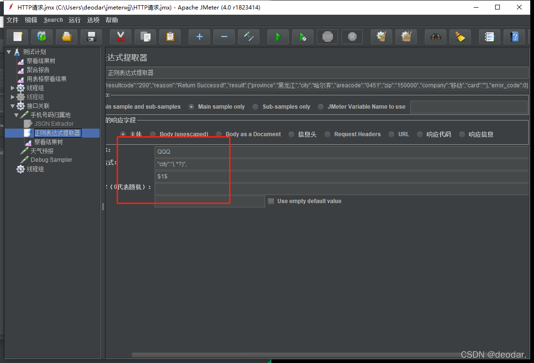
Task: Click the JMeter variable name input field
Action: pyautogui.click(x=469, y=107)
